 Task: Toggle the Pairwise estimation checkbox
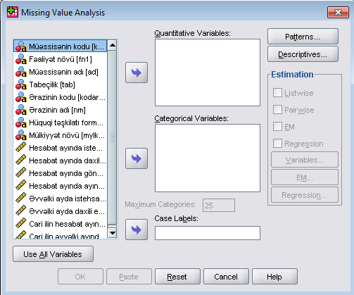click(x=277, y=110)
